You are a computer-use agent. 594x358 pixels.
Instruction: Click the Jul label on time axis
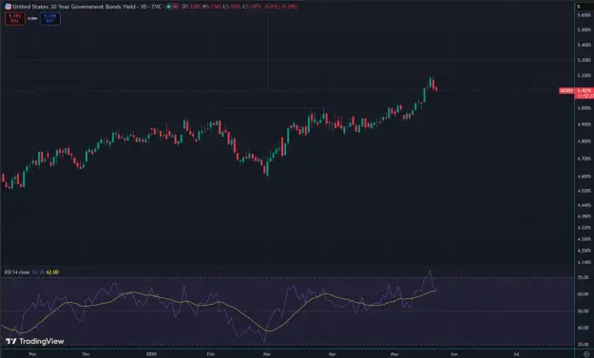coord(516,354)
